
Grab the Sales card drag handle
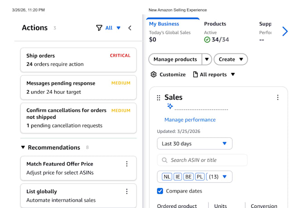tap(159, 98)
